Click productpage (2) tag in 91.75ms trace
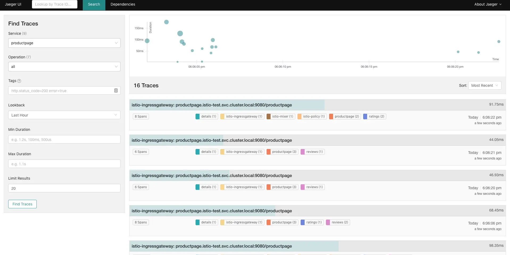The image size is (510, 255). point(345,116)
